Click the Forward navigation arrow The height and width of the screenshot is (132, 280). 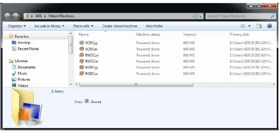(16, 16)
